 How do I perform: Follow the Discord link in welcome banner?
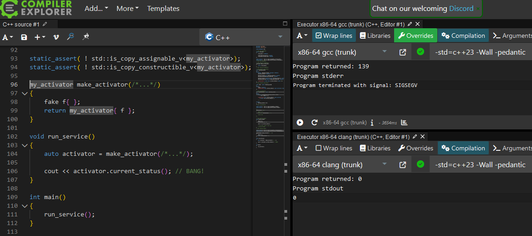click(461, 9)
